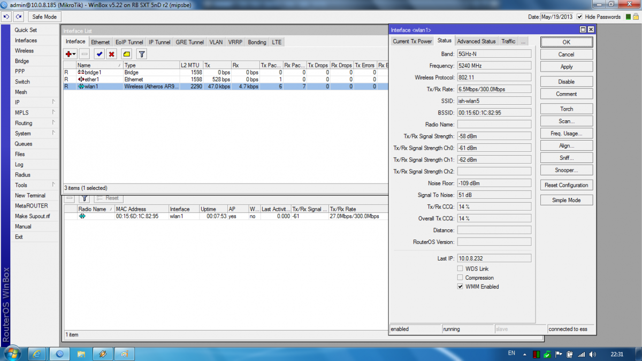Click the red plus add interface button
This screenshot has height=361, width=642.
point(70,54)
